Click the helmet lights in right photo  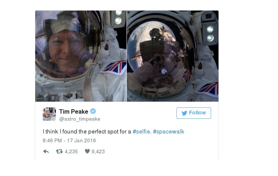[x=210, y=33]
